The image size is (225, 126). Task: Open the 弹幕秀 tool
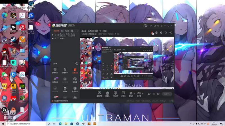(65, 89)
